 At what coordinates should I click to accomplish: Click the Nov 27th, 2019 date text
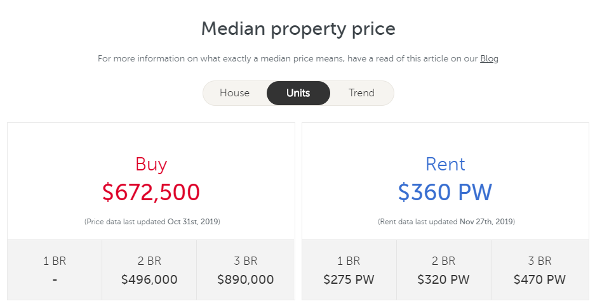pos(486,222)
